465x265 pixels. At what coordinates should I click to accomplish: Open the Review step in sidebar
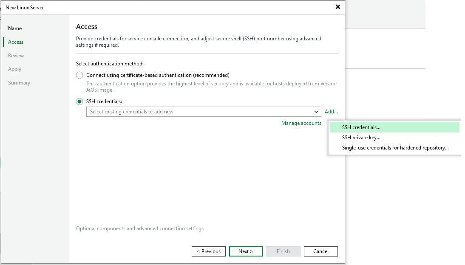pyautogui.click(x=16, y=56)
